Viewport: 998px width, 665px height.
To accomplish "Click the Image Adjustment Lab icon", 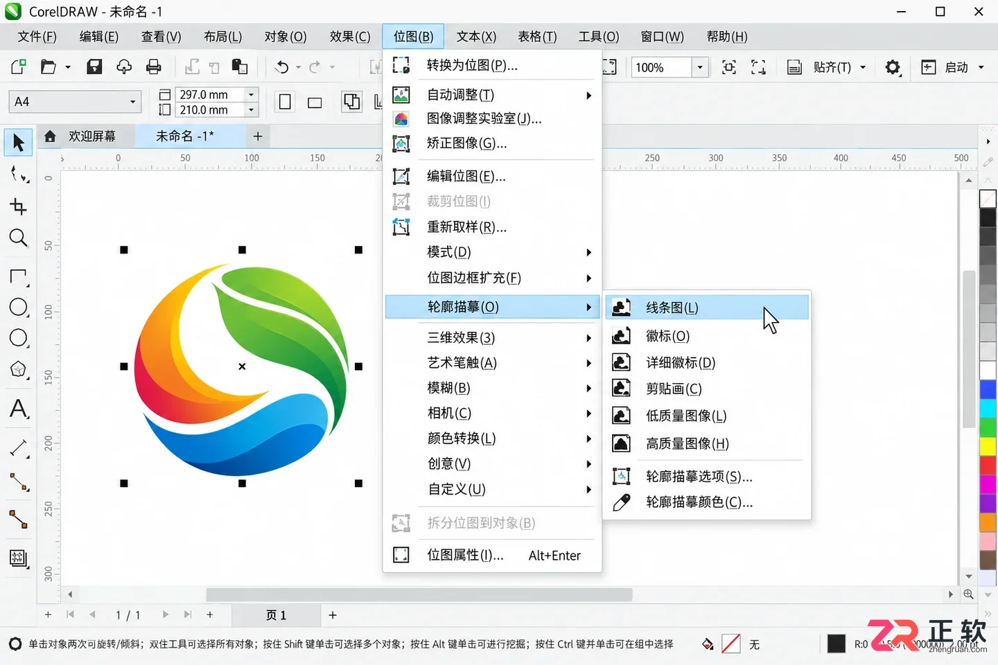I will (401, 119).
